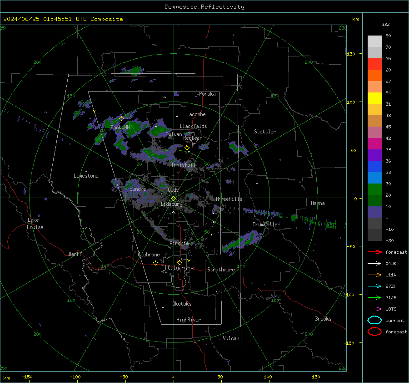This screenshot has height=383, width=409.
Task: Click the yellow V marker northeast of Calgary
Action: [x=189, y=260]
